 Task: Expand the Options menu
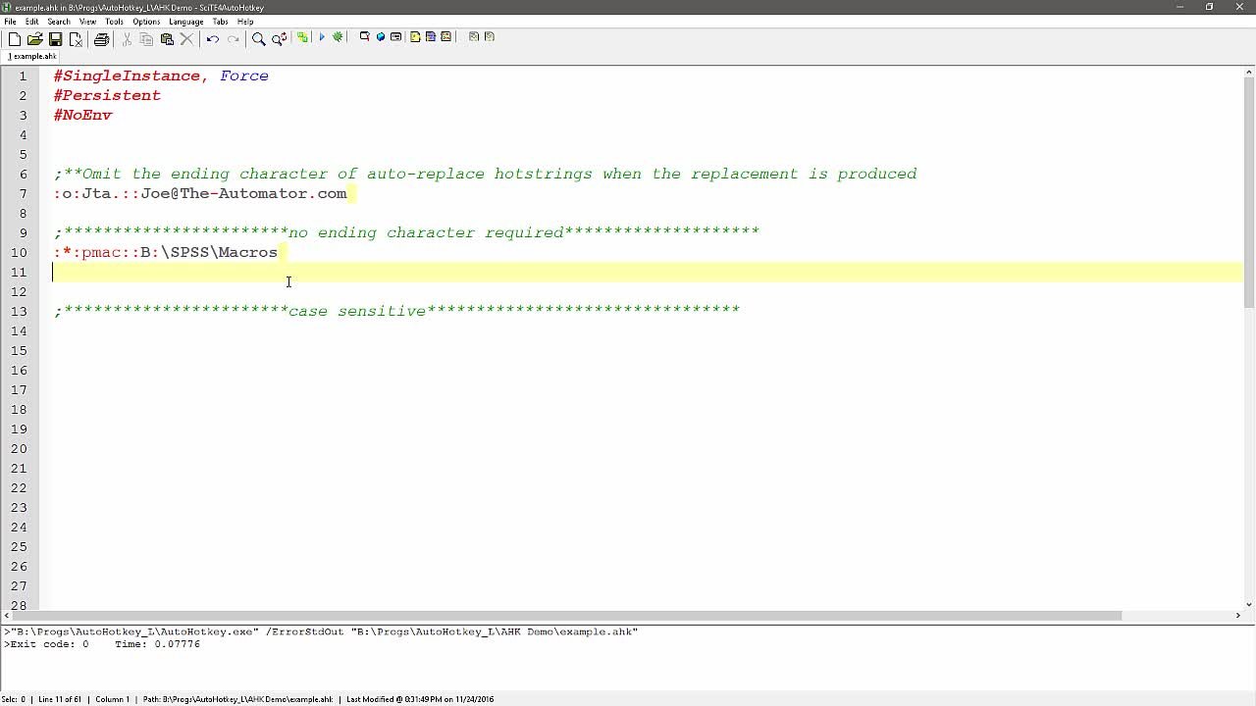tap(146, 22)
